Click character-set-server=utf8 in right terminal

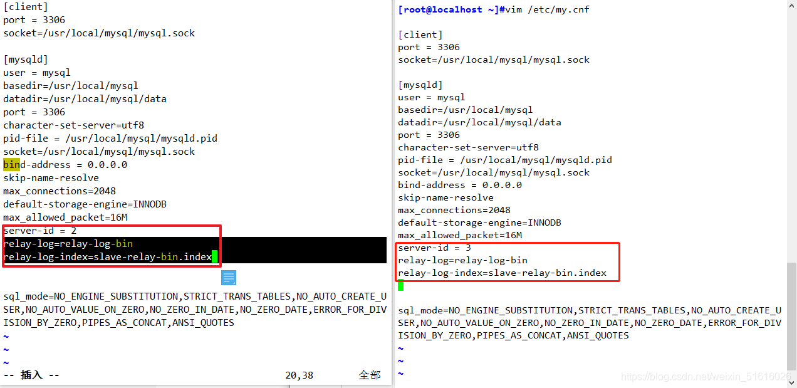tap(468, 147)
